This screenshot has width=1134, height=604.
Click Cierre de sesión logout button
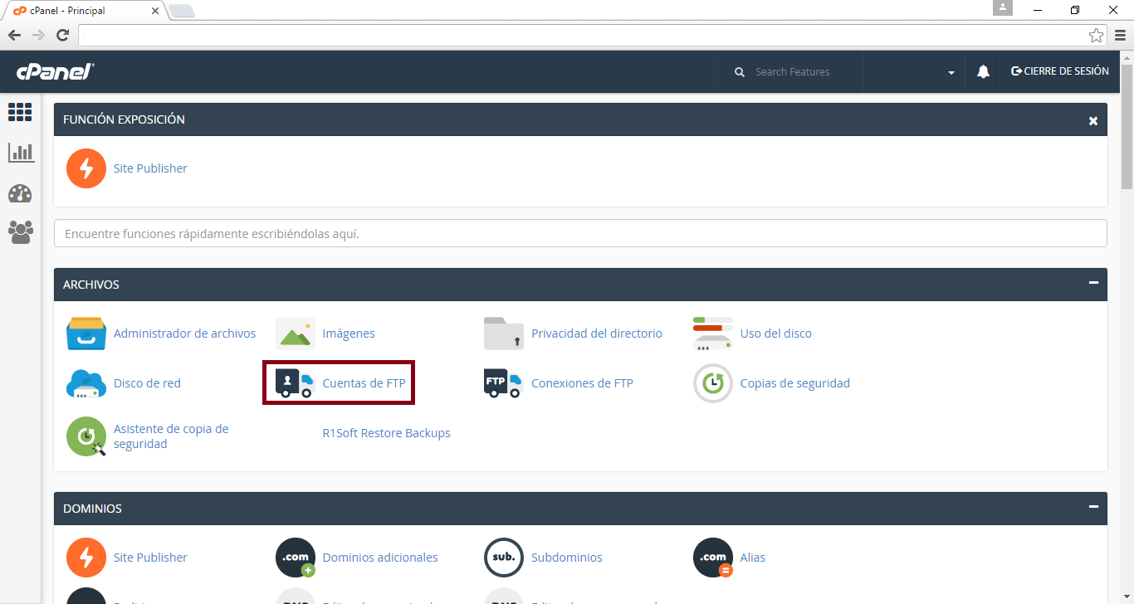(1059, 71)
